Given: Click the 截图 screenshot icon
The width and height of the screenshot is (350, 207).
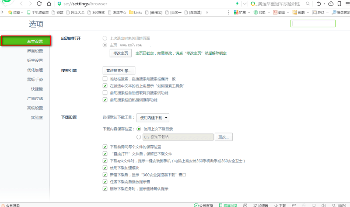Looking at the screenshot, I should click(295, 12).
